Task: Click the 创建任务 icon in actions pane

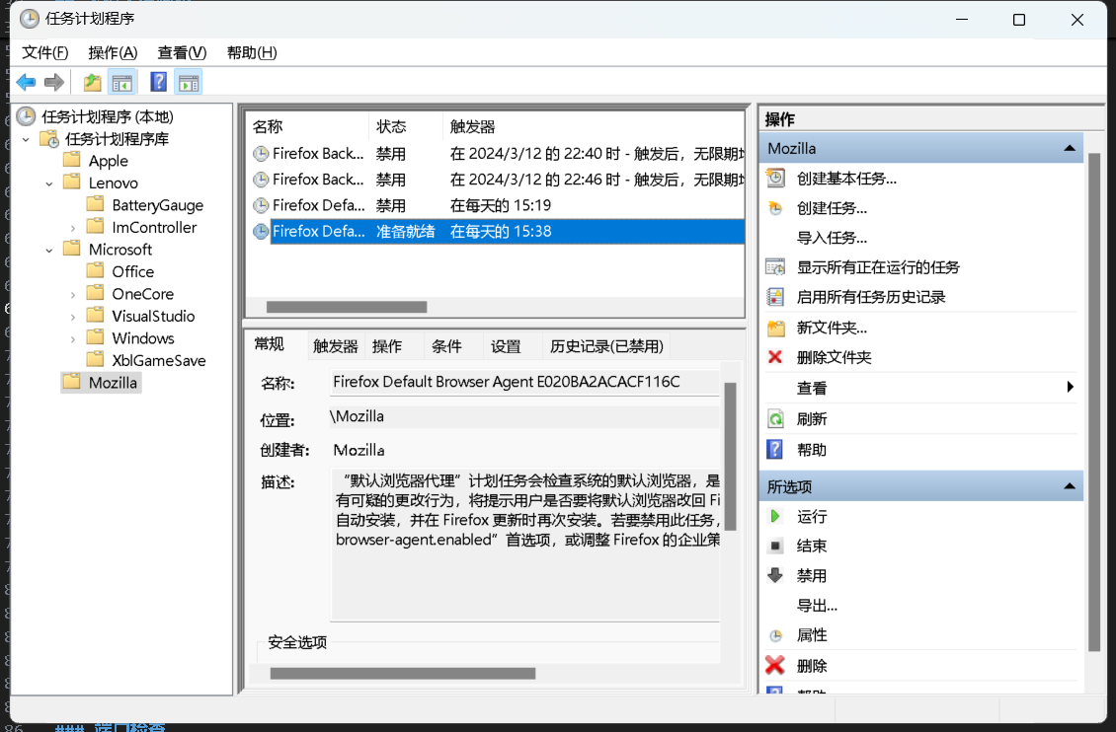Action: point(776,208)
